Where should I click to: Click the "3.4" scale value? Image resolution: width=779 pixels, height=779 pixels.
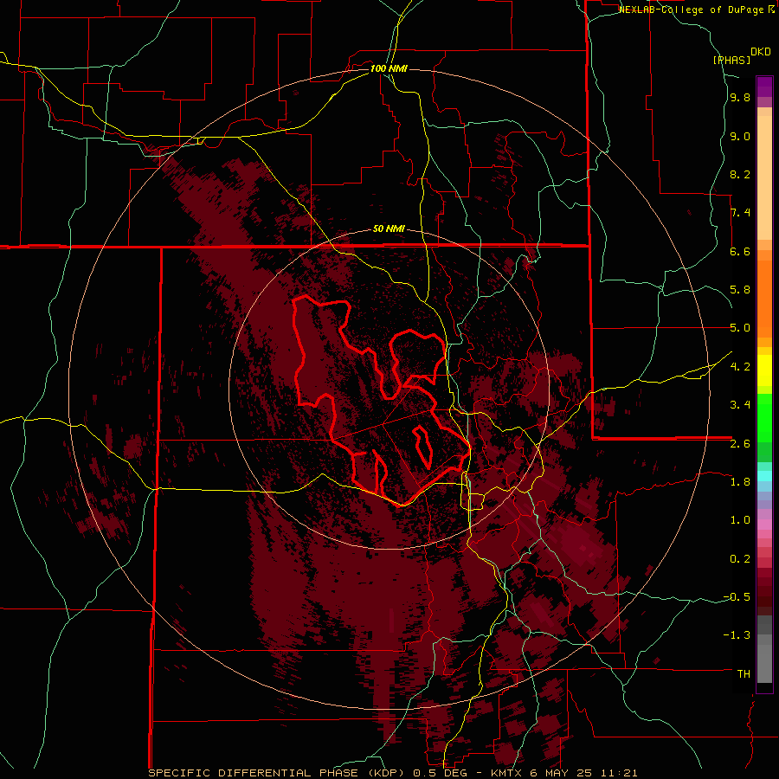740,405
